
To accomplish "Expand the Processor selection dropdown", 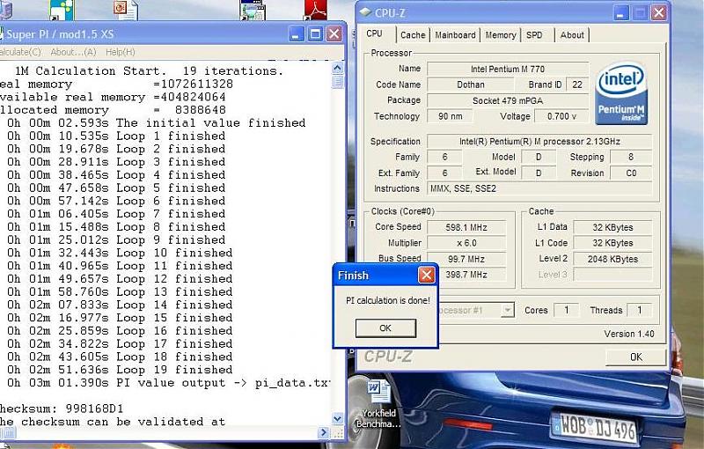I will coord(508,310).
